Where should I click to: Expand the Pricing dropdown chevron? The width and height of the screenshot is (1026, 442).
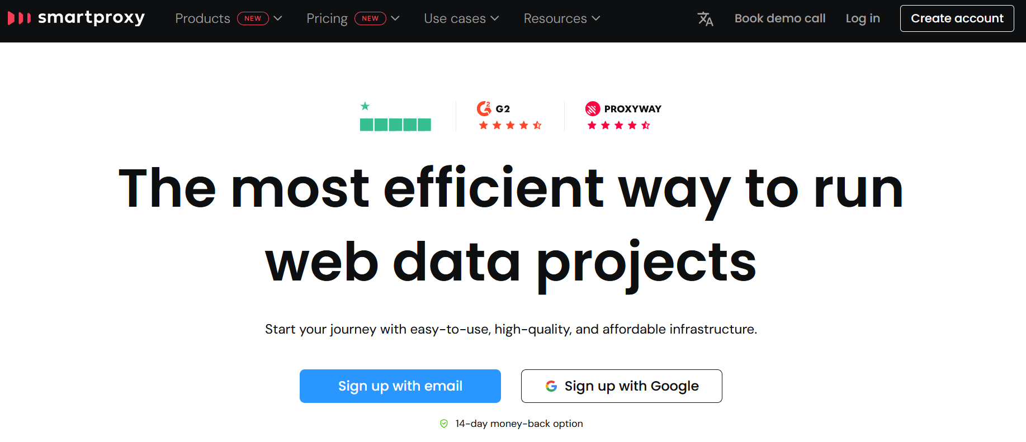click(x=395, y=18)
